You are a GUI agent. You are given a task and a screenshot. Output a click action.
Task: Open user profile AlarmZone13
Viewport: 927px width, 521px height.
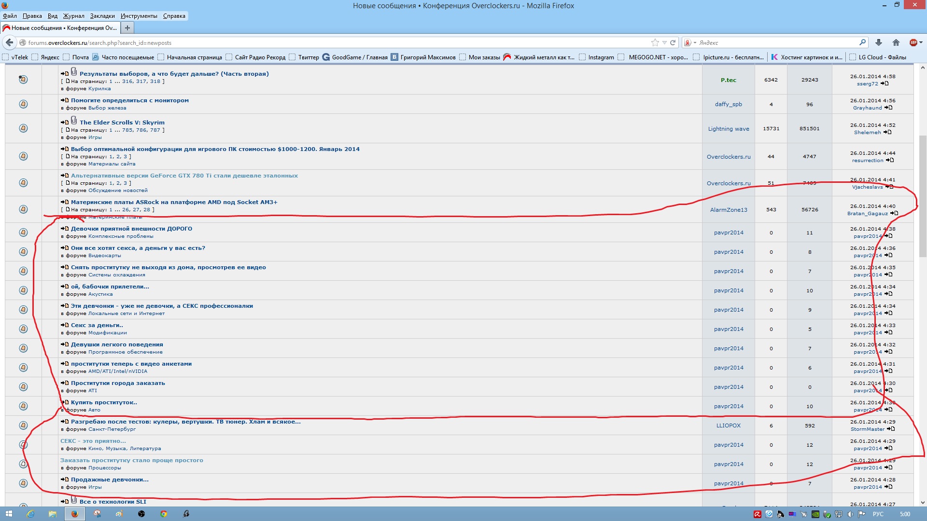[x=728, y=210]
